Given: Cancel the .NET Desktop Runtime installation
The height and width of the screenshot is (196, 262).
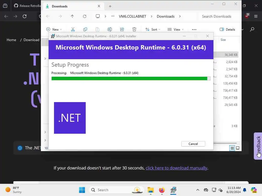Looking at the screenshot, I should click(193, 144).
